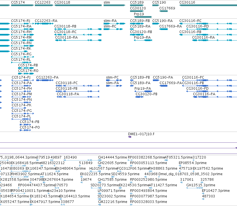Click EST GM22216.5prime
Image resolution: width=237 pixels, height=206 pixels.
[x=113, y=202]
